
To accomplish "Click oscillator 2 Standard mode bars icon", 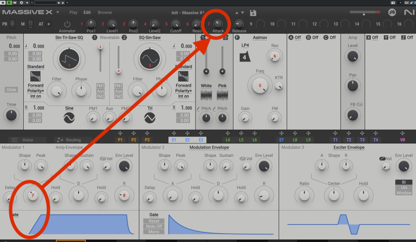I will pyautogui.click(x=183, y=76).
